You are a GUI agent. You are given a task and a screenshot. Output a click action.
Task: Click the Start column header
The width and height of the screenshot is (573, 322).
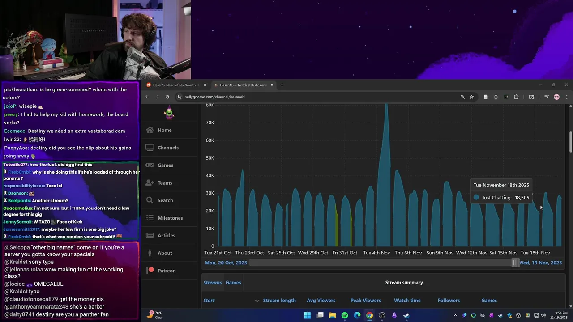pyautogui.click(x=209, y=301)
